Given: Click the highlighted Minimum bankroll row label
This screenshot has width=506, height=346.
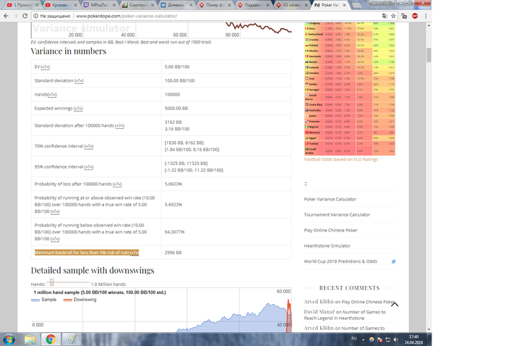Looking at the screenshot, I should (x=87, y=253).
